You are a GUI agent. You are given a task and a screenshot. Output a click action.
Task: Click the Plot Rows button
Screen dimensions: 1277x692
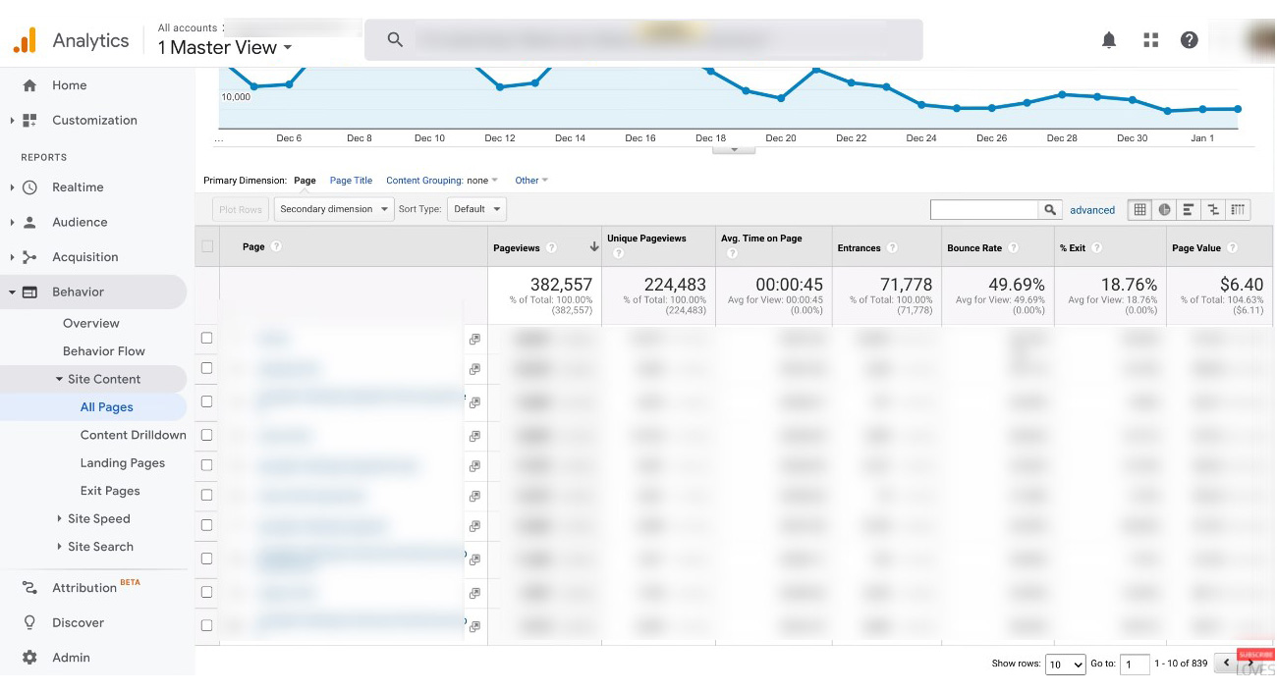(241, 209)
